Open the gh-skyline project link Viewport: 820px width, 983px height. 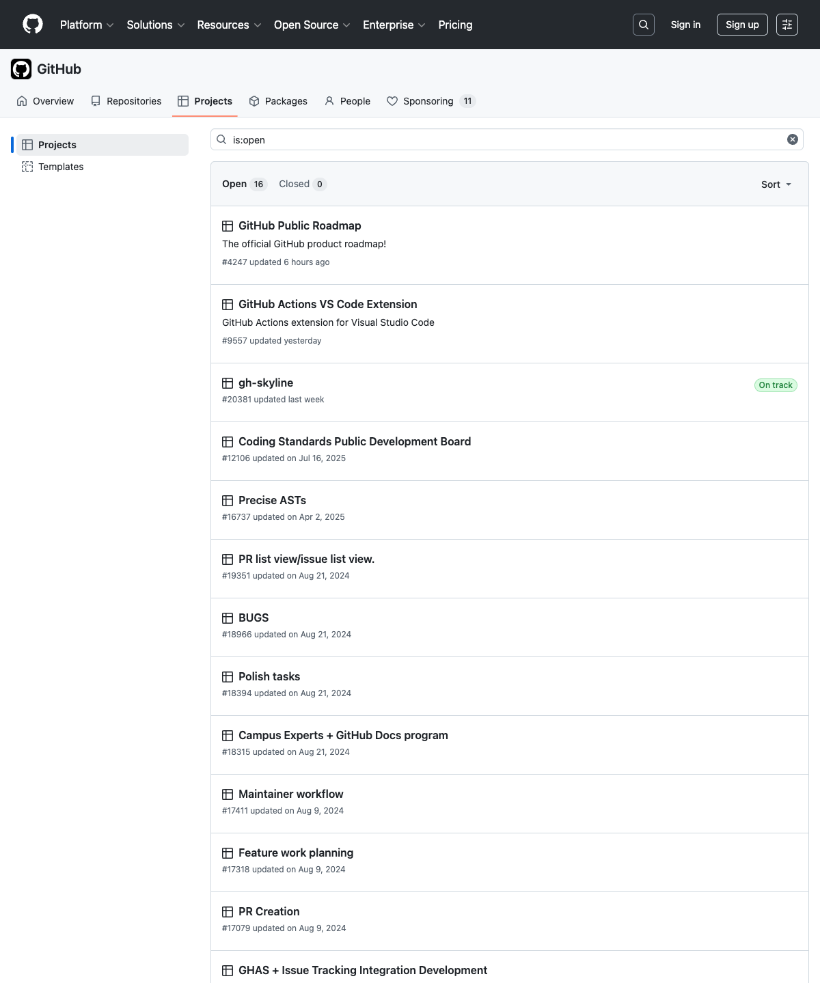(x=265, y=383)
